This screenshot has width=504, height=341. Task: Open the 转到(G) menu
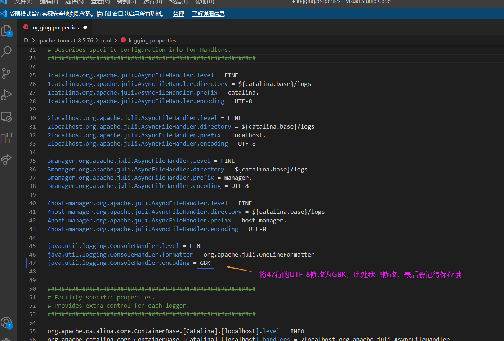126,2
